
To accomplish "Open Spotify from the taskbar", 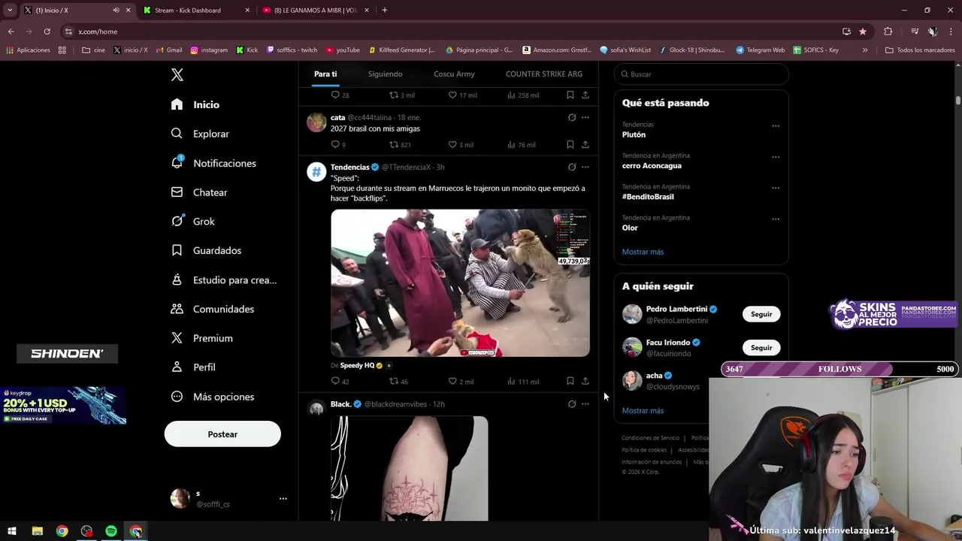I will (x=111, y=531).
